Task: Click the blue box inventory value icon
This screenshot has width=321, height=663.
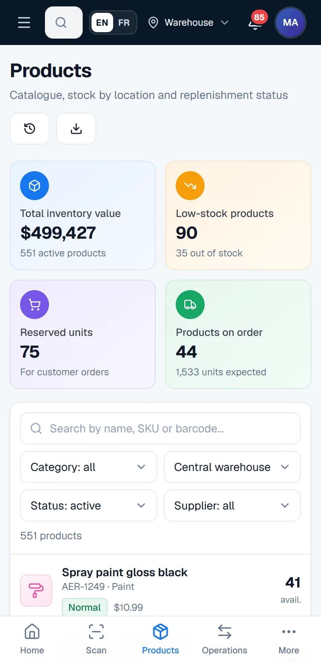Action: (x=35, y=186)
